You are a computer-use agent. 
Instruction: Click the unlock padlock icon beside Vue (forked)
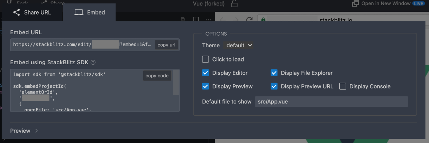pos(234,4)
